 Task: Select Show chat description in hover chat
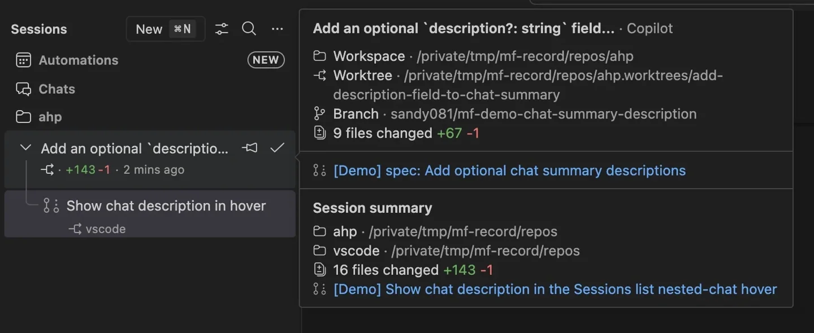(150, 214)
